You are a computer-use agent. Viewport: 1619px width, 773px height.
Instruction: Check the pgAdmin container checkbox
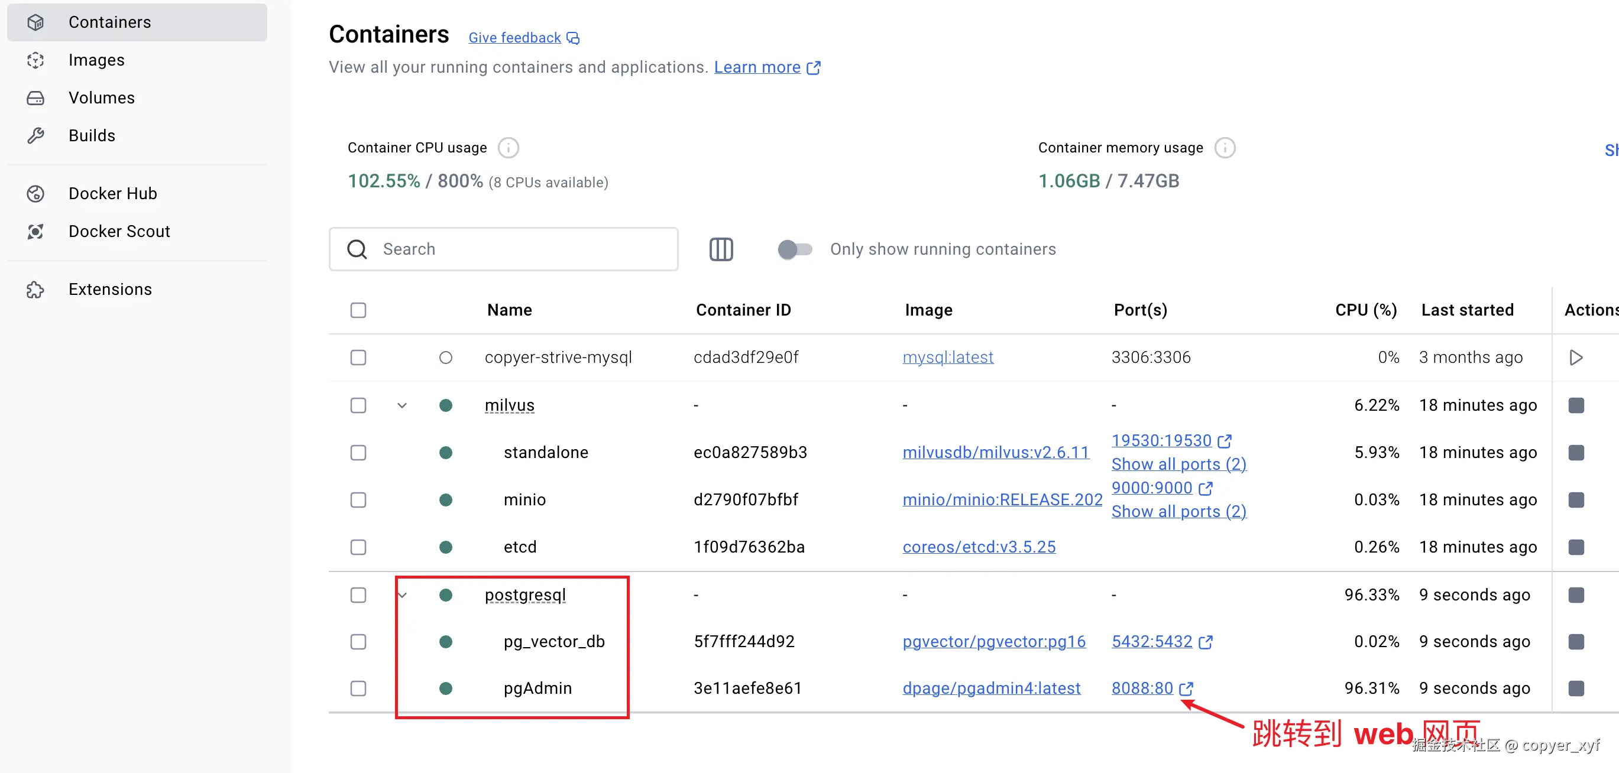pos(358,688)
